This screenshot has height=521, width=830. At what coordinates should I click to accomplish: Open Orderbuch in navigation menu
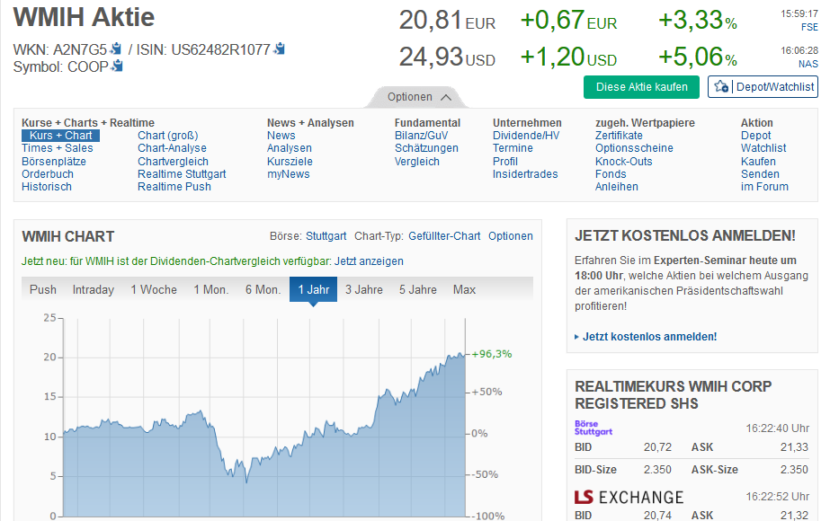point(48,174)
